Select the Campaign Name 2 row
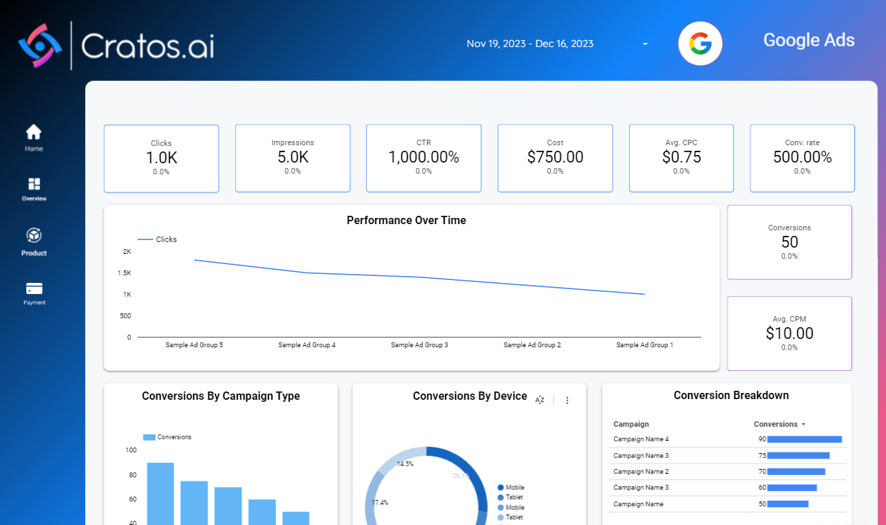The width and height of the screenshot is (886, 525). (x=727, y=472)
